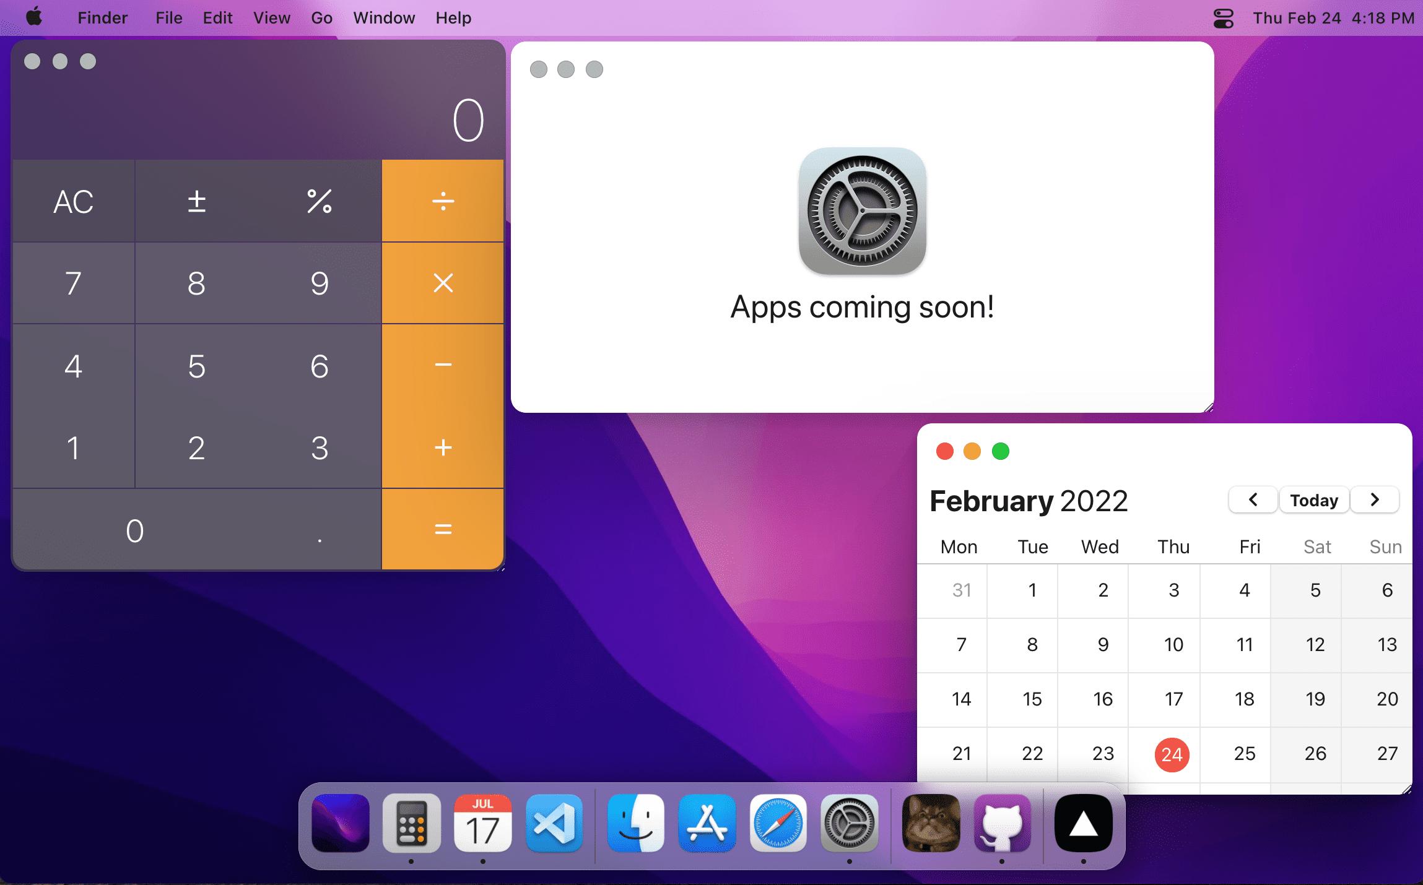Open the Window menu
The height and width of the screenshot is (885, 1423).
point(383,18)
